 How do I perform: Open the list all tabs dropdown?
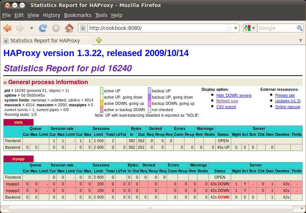(x=300, y=40)
